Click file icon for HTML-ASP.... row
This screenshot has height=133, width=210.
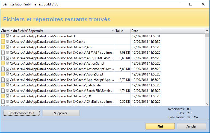(x=3, y=58)
